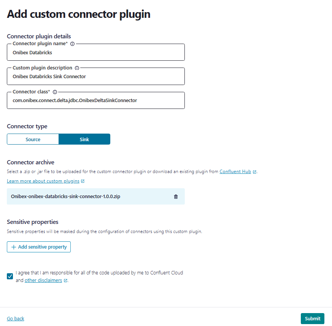The height and width of the screenshot is (326, 332).
Task: Open the other disclaimers link
Action: pyautogui.click(x=43, y=280)
